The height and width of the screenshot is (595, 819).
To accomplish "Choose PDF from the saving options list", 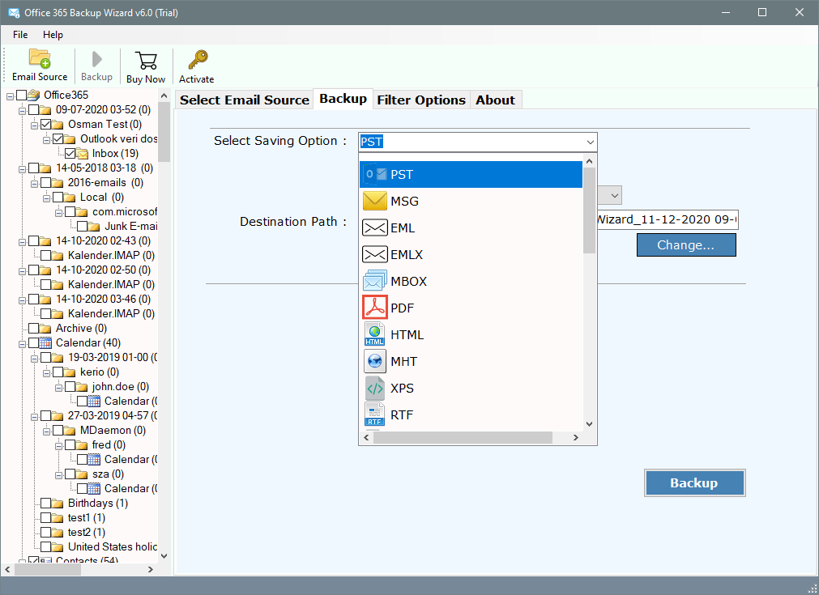I will [x=471, y=308].
